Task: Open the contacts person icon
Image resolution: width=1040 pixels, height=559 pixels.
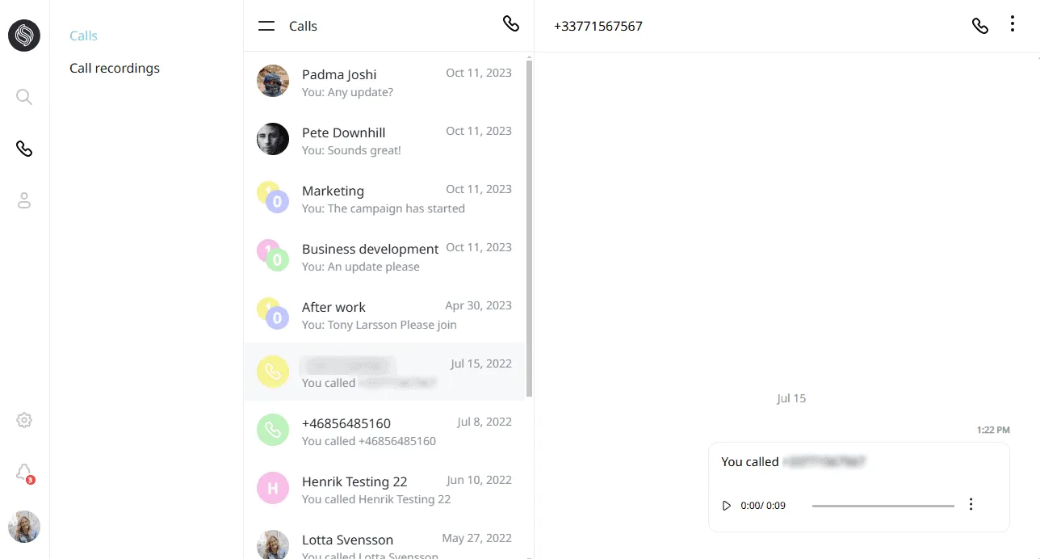Action: [x=24, y=200]
